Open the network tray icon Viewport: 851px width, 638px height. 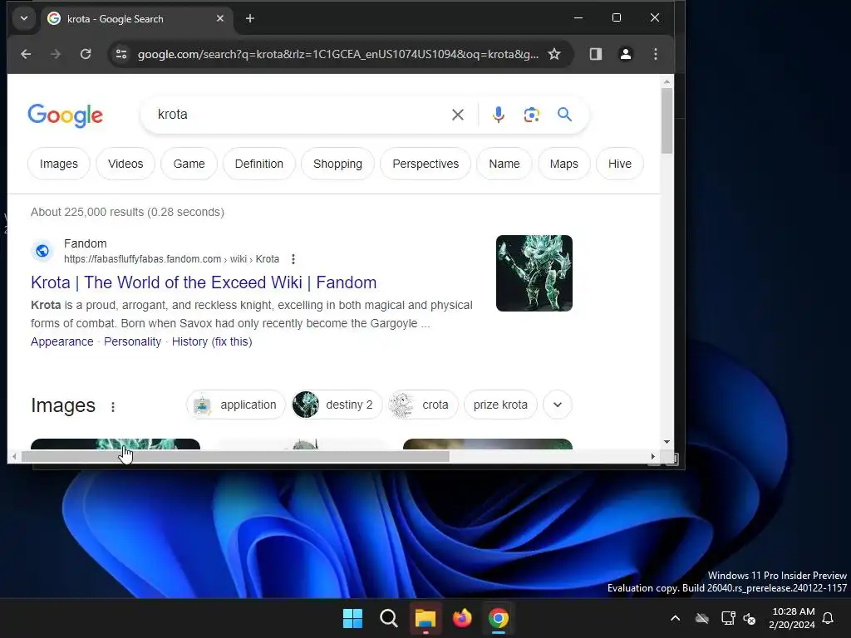point(728,618)
